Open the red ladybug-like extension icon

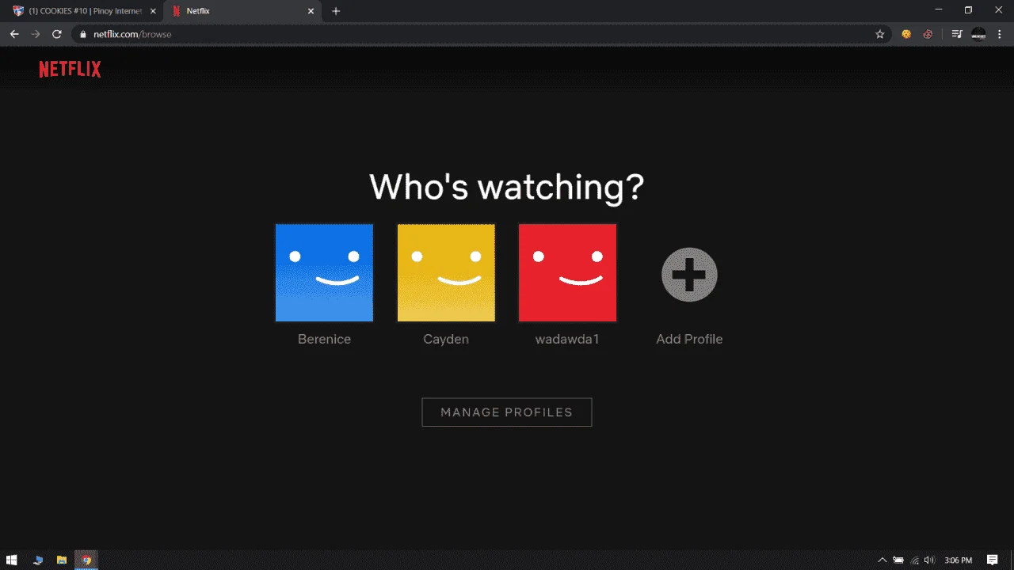tap(928, 34)
